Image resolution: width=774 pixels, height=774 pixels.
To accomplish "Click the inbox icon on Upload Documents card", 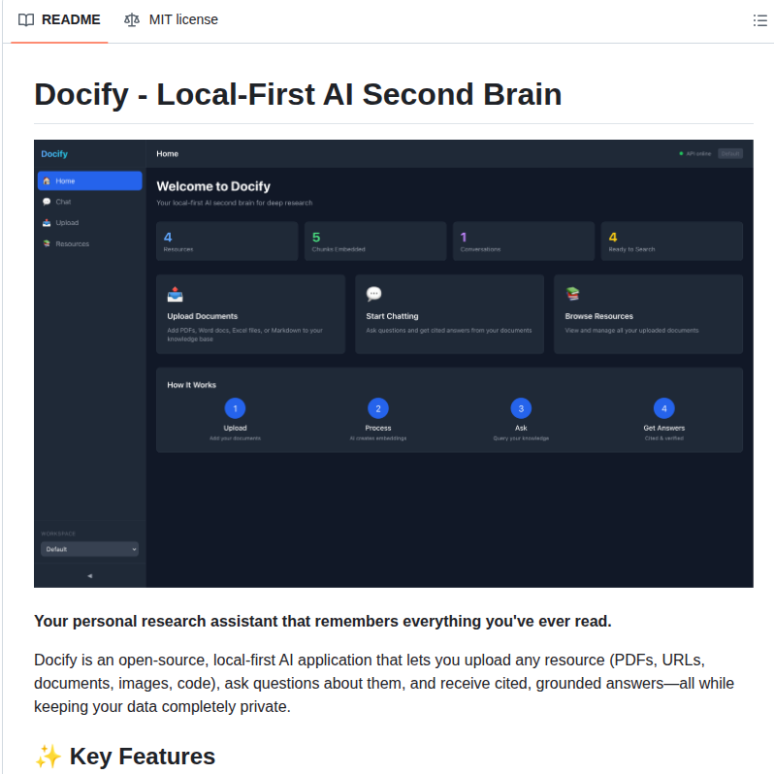I will [x=176, y=294].
